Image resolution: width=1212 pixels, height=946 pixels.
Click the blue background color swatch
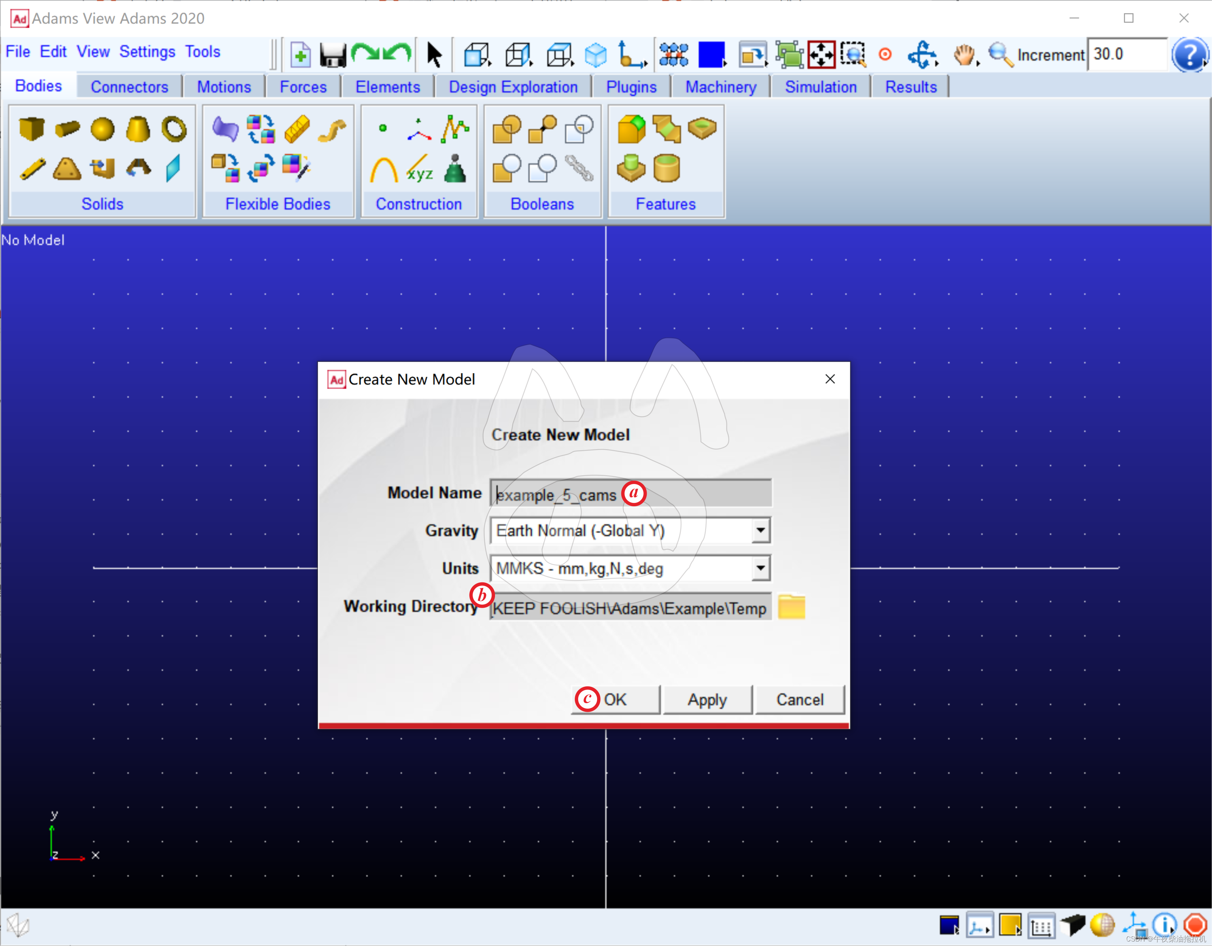[x=711, y=55]
